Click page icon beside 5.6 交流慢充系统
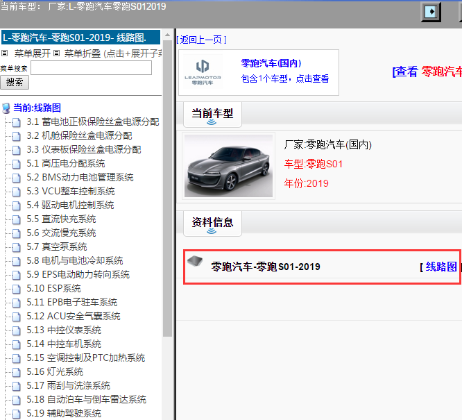Screen dimensions: 462x420 [17, 233]
